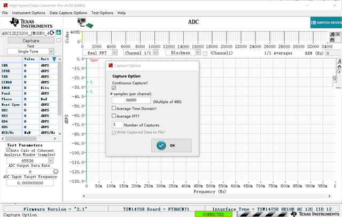
Task: Click zoom tool icon in codes graph palette
Action: (x=332, y=34)
